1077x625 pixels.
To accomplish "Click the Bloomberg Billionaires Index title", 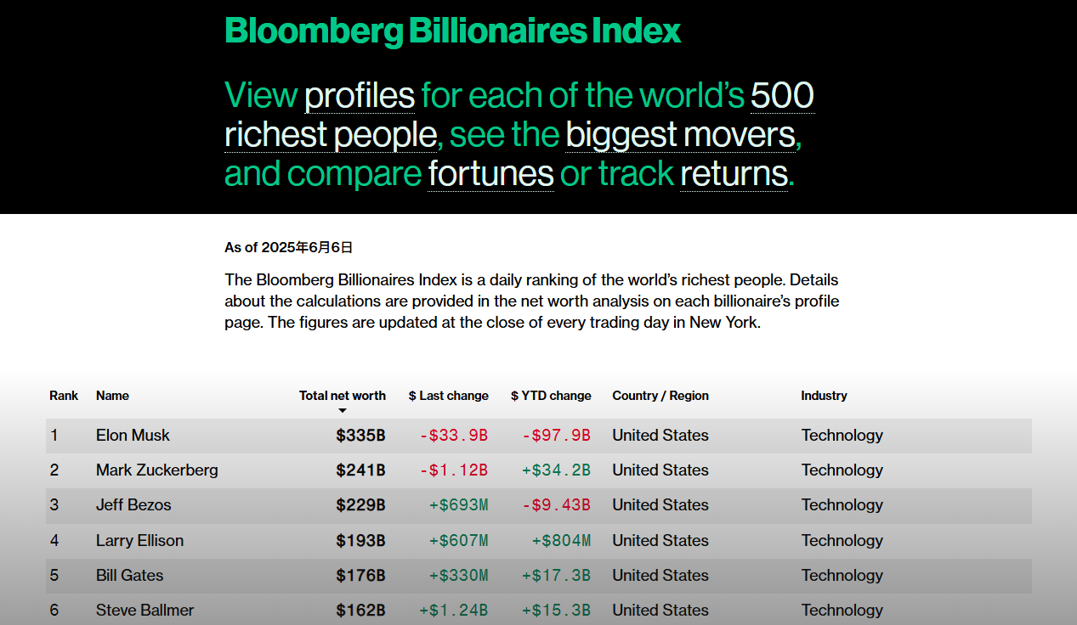I will 452,31.
